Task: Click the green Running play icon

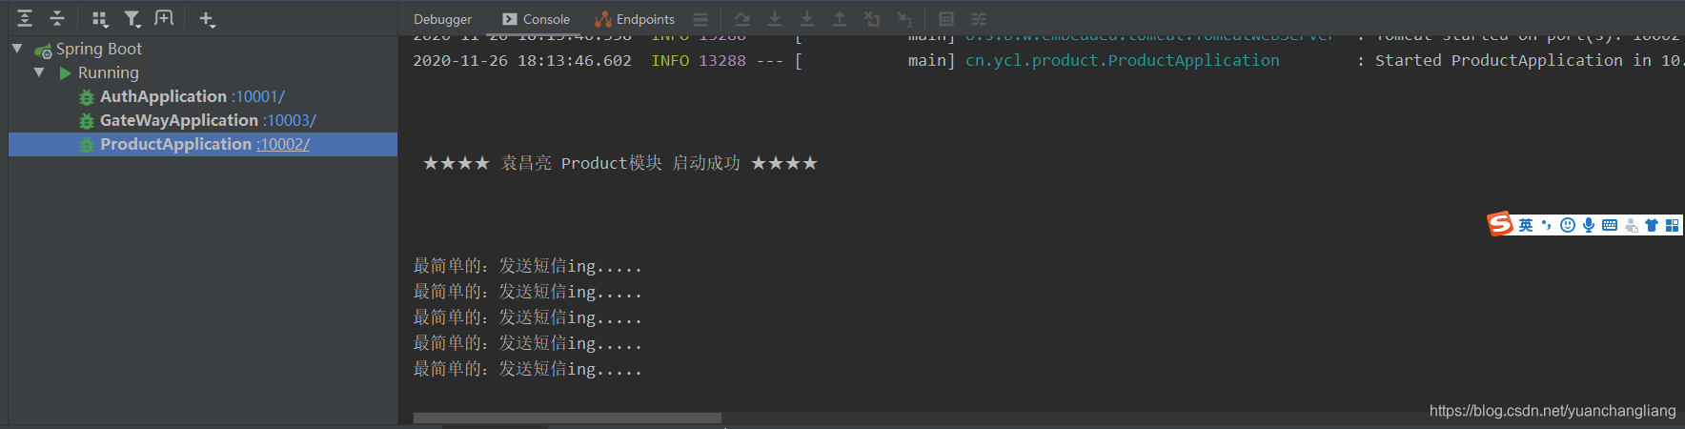Action: click(66, 72)
